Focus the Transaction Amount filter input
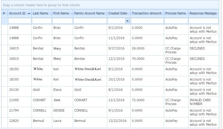The image size is (223, 129). tap(147, 21)
